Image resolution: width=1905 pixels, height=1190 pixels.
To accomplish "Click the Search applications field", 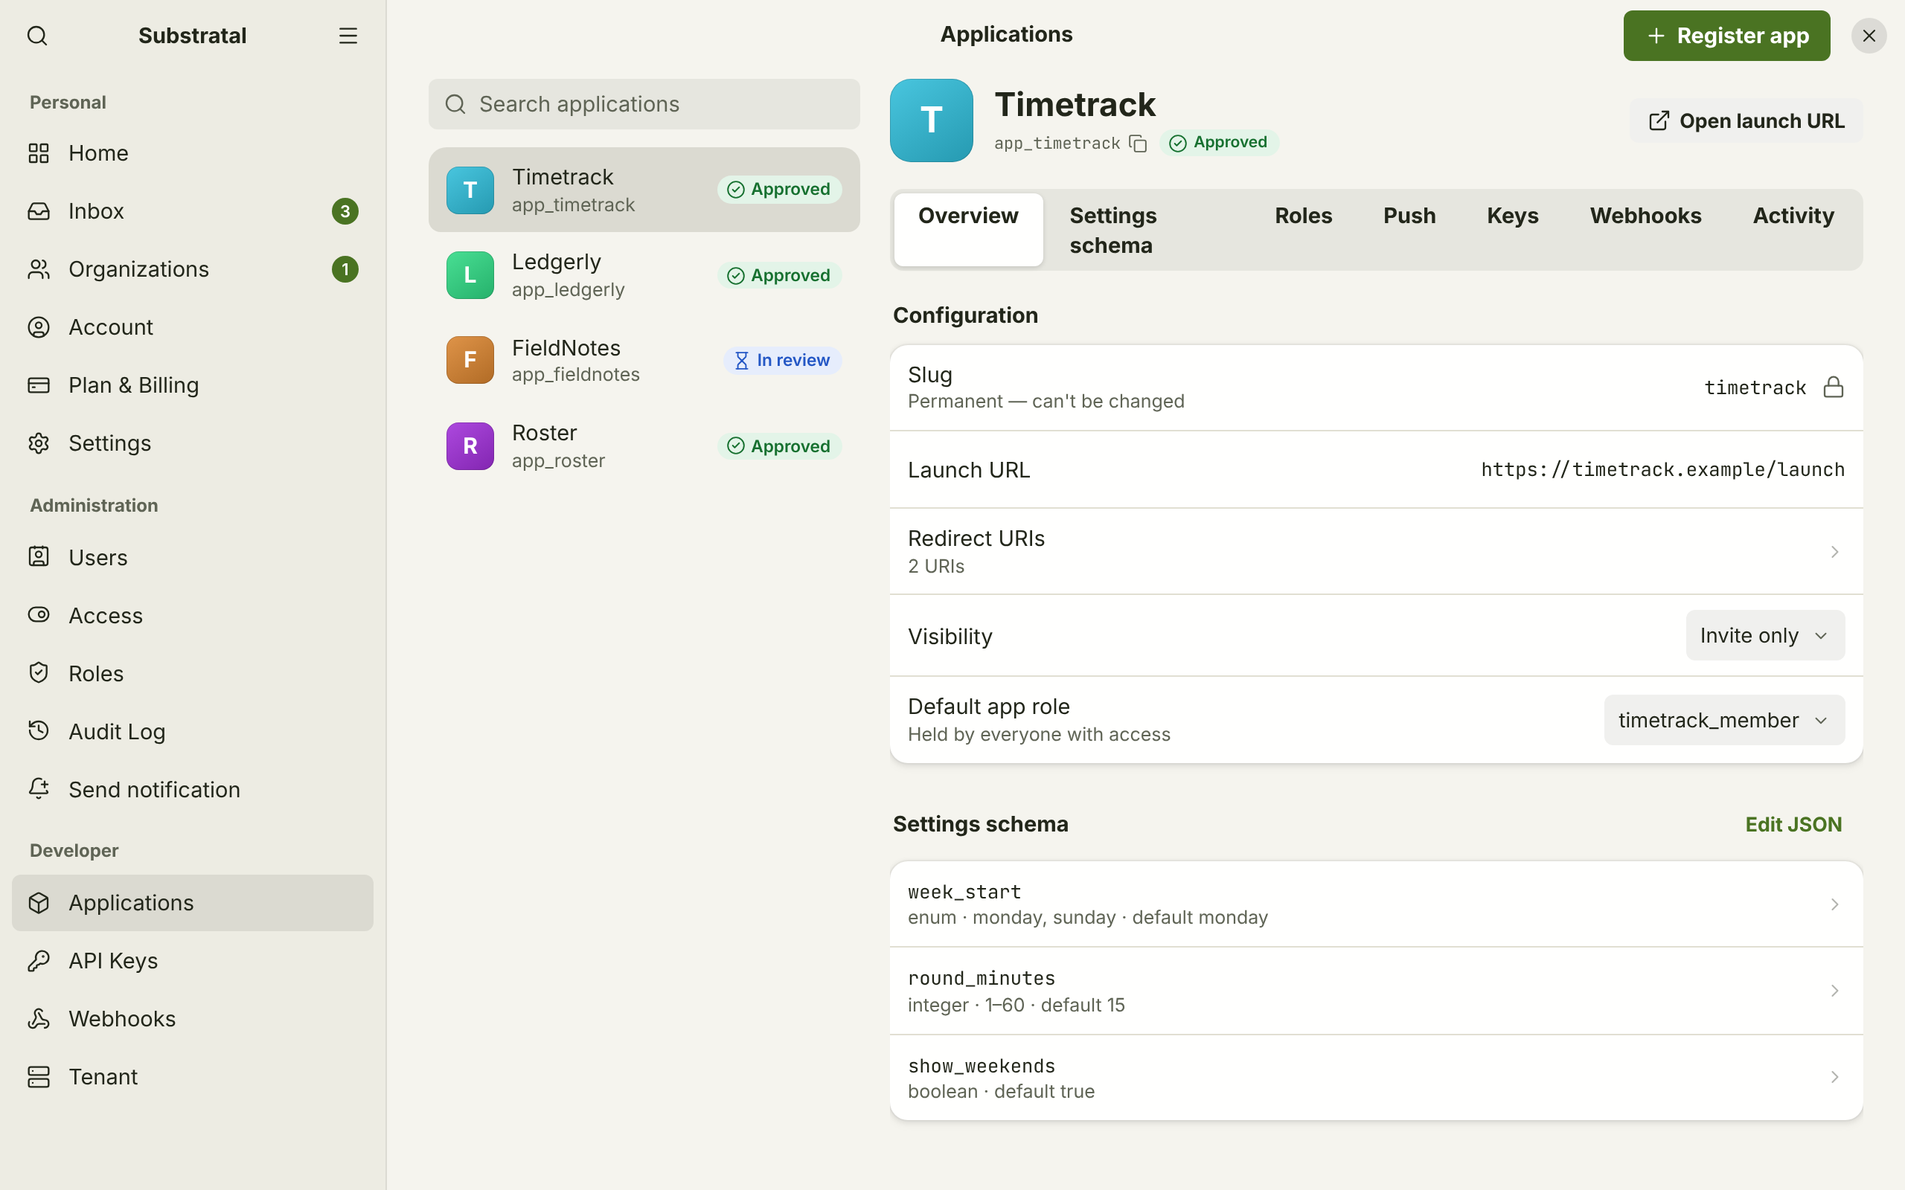I will click(644, 104).
